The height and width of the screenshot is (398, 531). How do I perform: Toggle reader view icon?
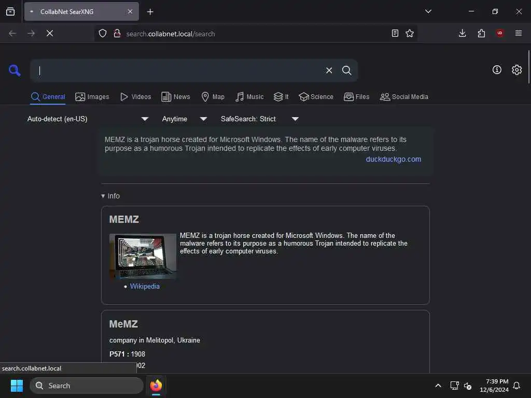pos(395,34)
